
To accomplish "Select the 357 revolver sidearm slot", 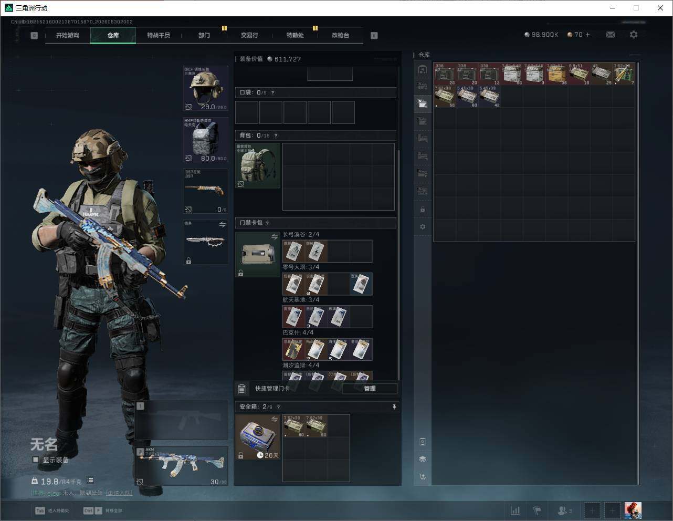I will pos(205,191).
